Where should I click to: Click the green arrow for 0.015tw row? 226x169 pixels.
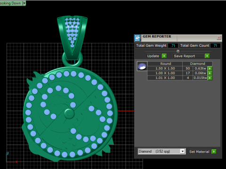click(210, 78)
